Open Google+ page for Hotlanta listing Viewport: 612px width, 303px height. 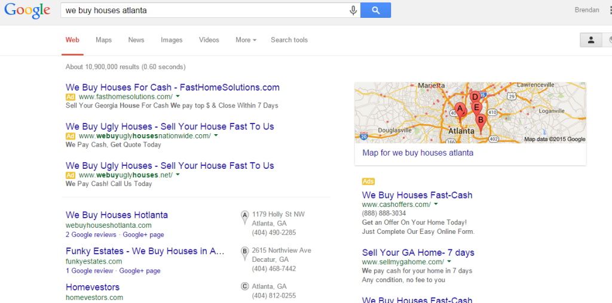(x=143, y=235)
